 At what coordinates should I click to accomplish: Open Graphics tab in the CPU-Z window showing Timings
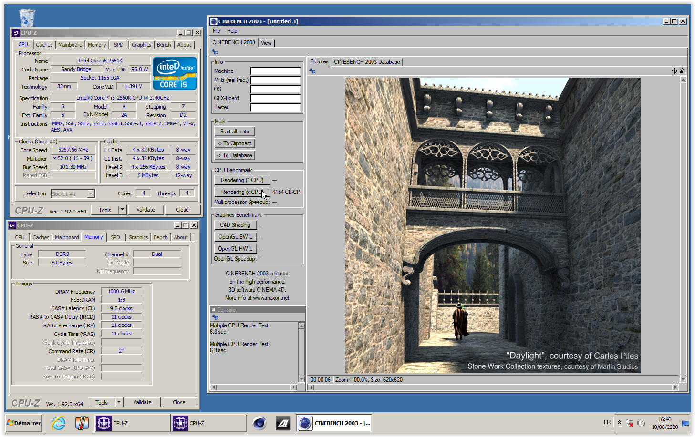pos(138,237)
